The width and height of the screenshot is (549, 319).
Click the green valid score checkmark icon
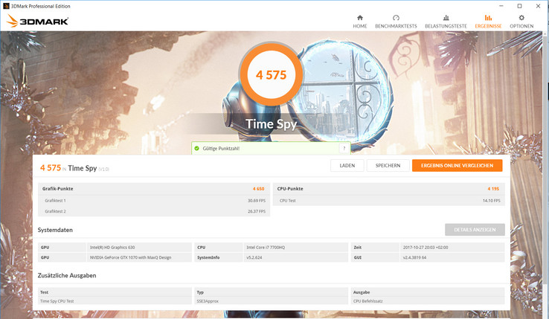click(197, 149)
